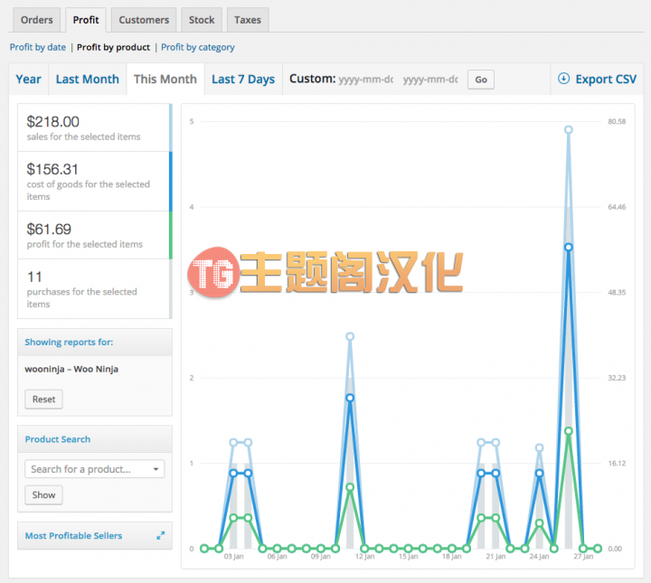Click the Reset button

[43, 400]
